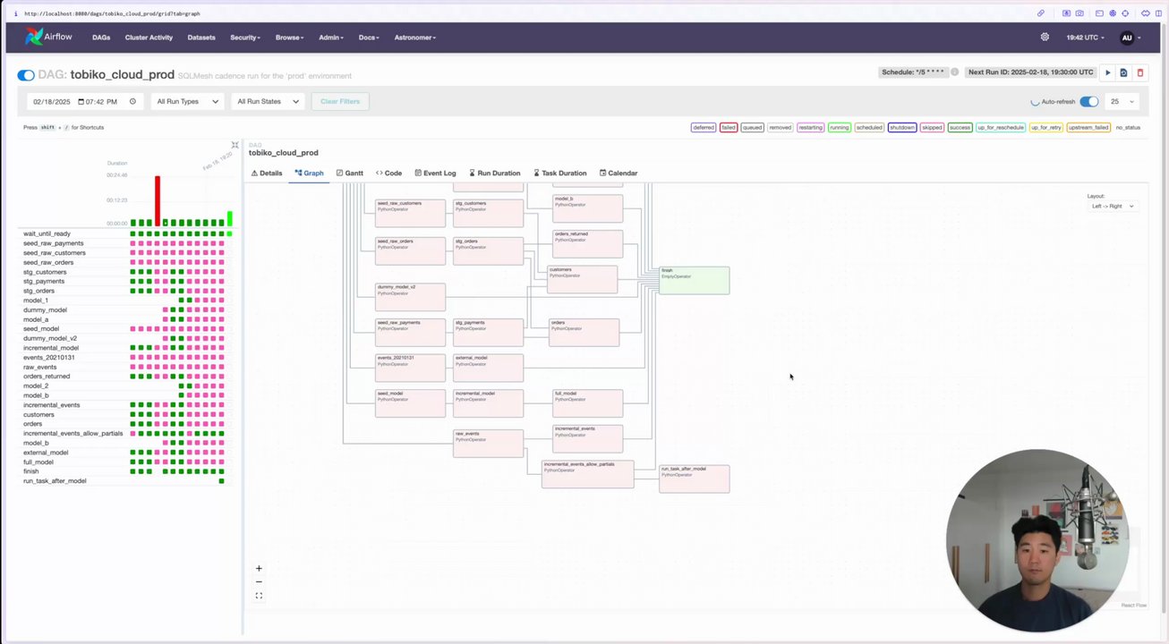Click the reparse DAG file icon
This screenshot has height=644, width=1169.
[1123, 72]
